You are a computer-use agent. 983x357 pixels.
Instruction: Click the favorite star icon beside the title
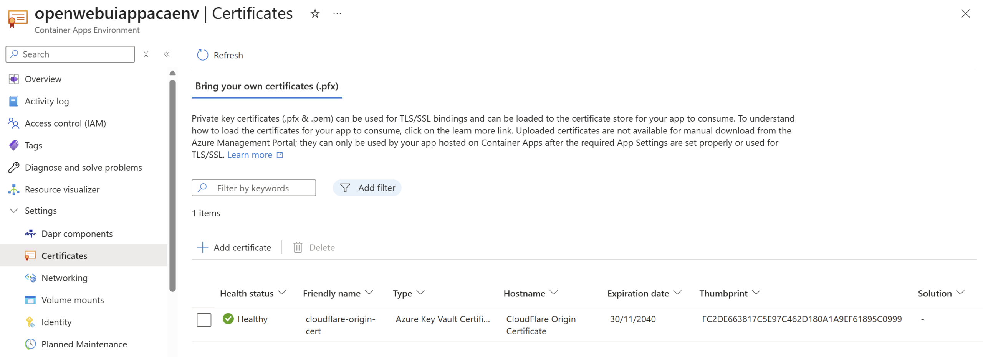click(315, 14)
